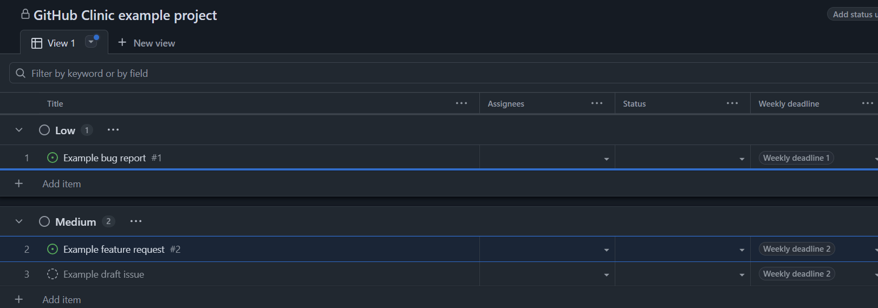Open Title column options menu
This screenshot has height=308, width=878.
click(461, 103)
